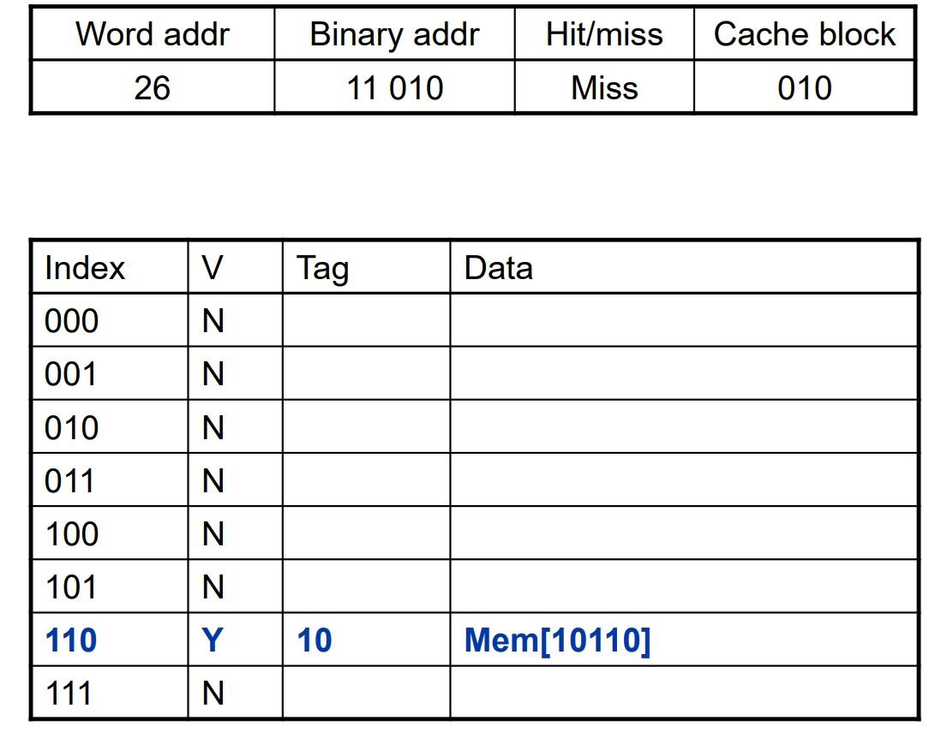
Task: Click the Y valid bit in row 110
Action: point(213,640)
